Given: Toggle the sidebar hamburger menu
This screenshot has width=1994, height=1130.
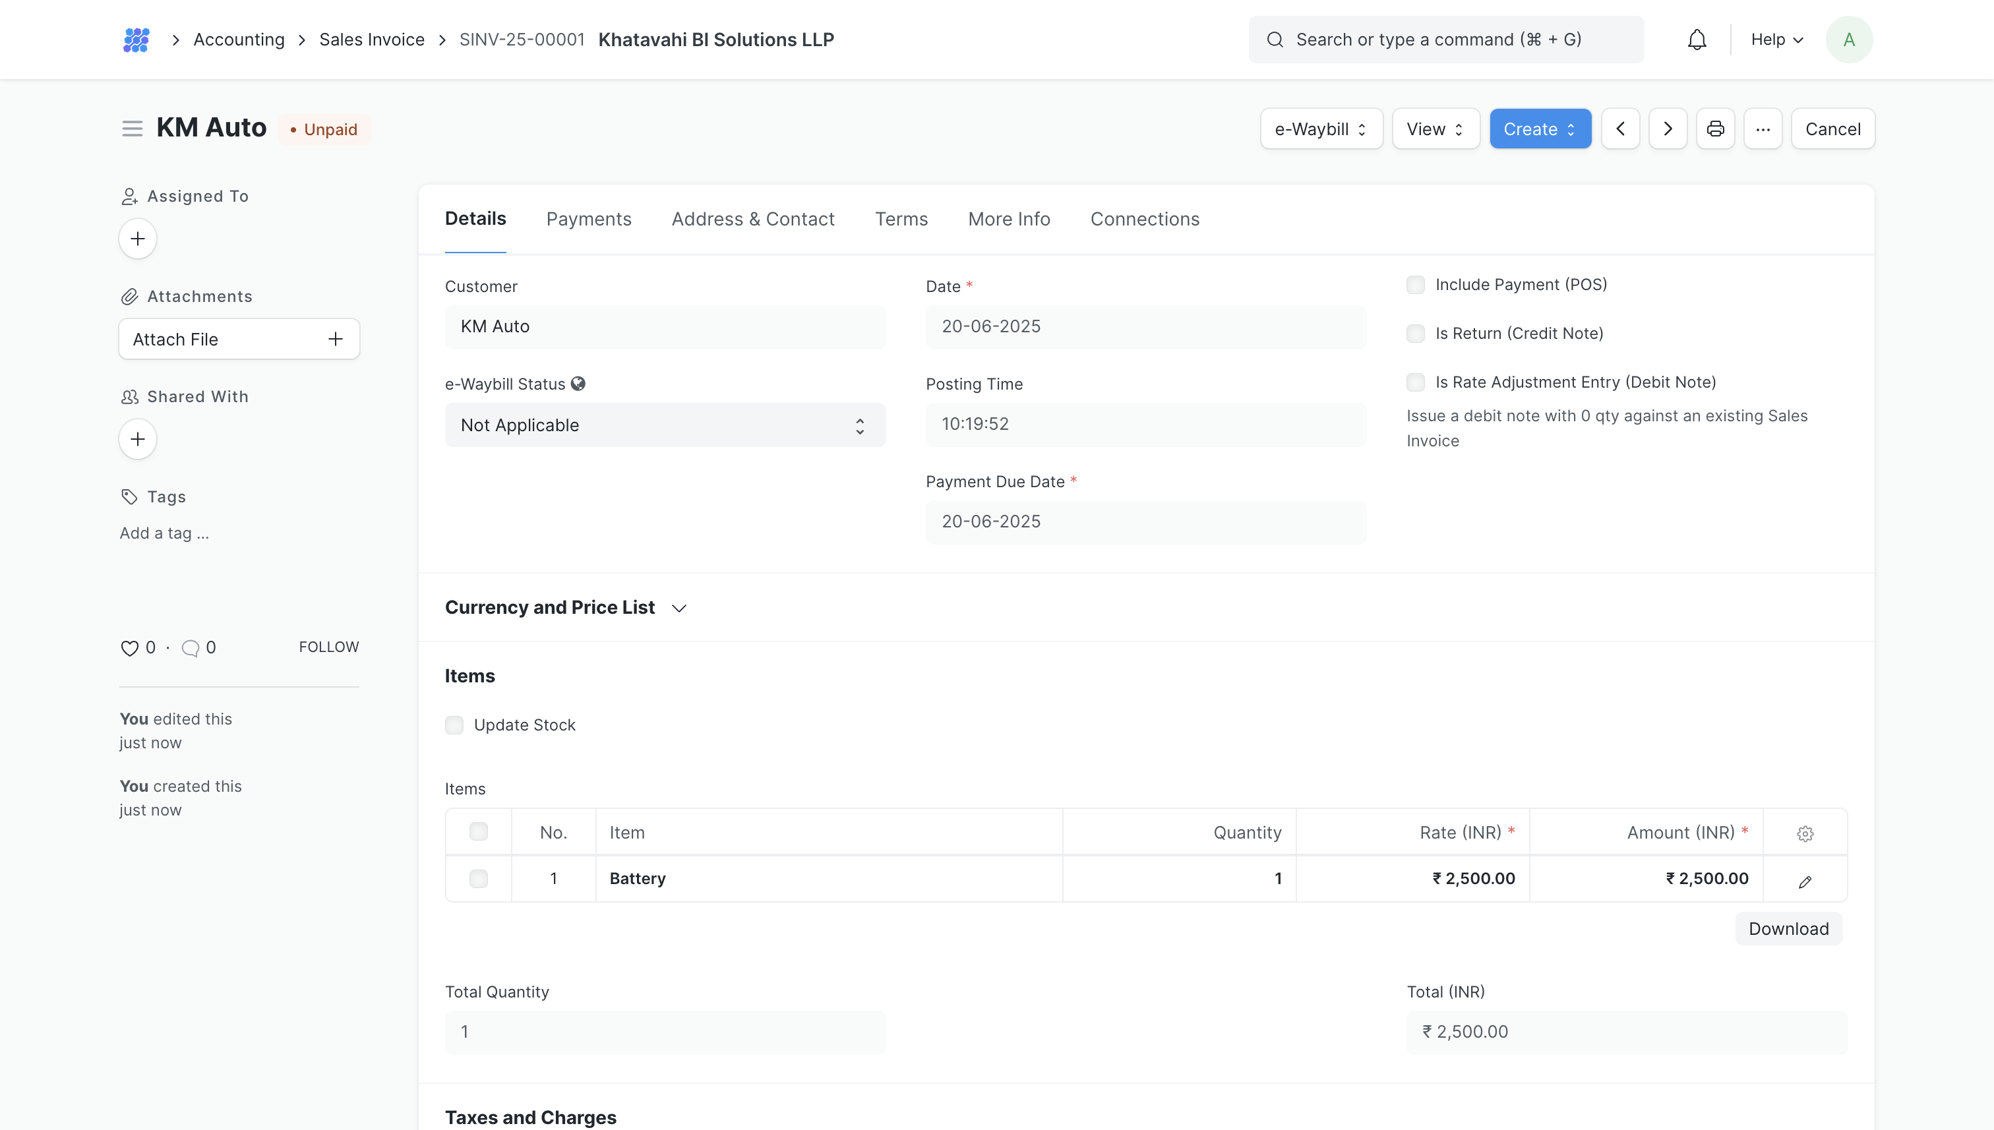Looking at the screenshot, I should [x=132, y=128].
